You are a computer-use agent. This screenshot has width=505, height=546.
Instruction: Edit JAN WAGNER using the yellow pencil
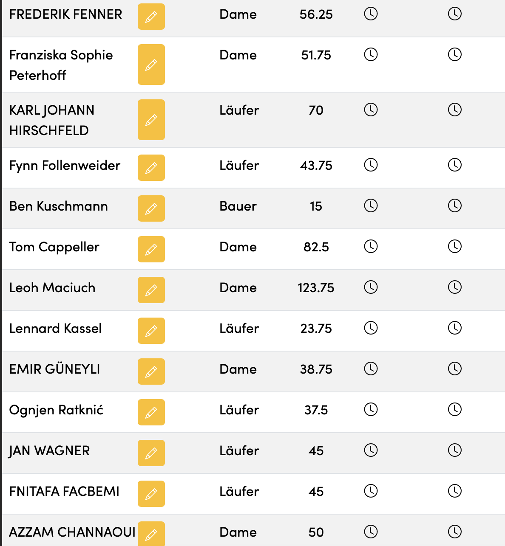tap(151, 453)
